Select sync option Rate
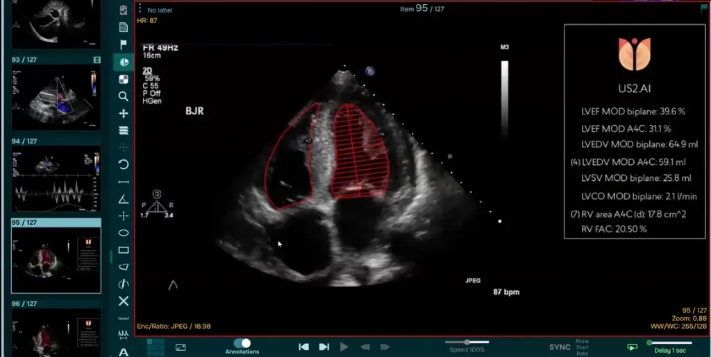711x357 pixels. tap(583, 354)
